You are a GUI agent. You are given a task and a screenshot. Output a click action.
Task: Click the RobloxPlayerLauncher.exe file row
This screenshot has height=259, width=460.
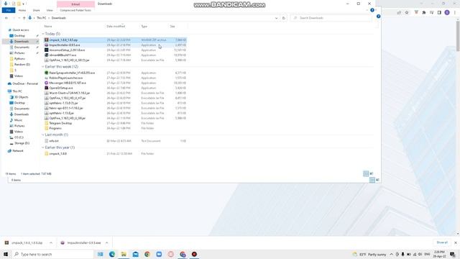(115, 78)
